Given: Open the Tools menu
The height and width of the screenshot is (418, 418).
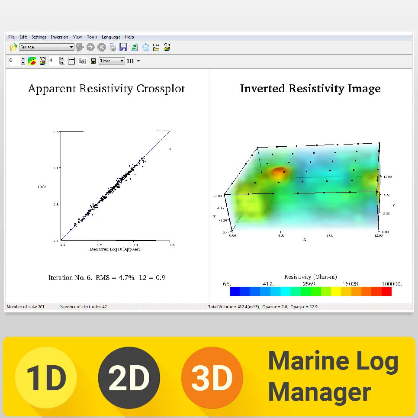Looking at the screenshot, I should tap(92, 37).
